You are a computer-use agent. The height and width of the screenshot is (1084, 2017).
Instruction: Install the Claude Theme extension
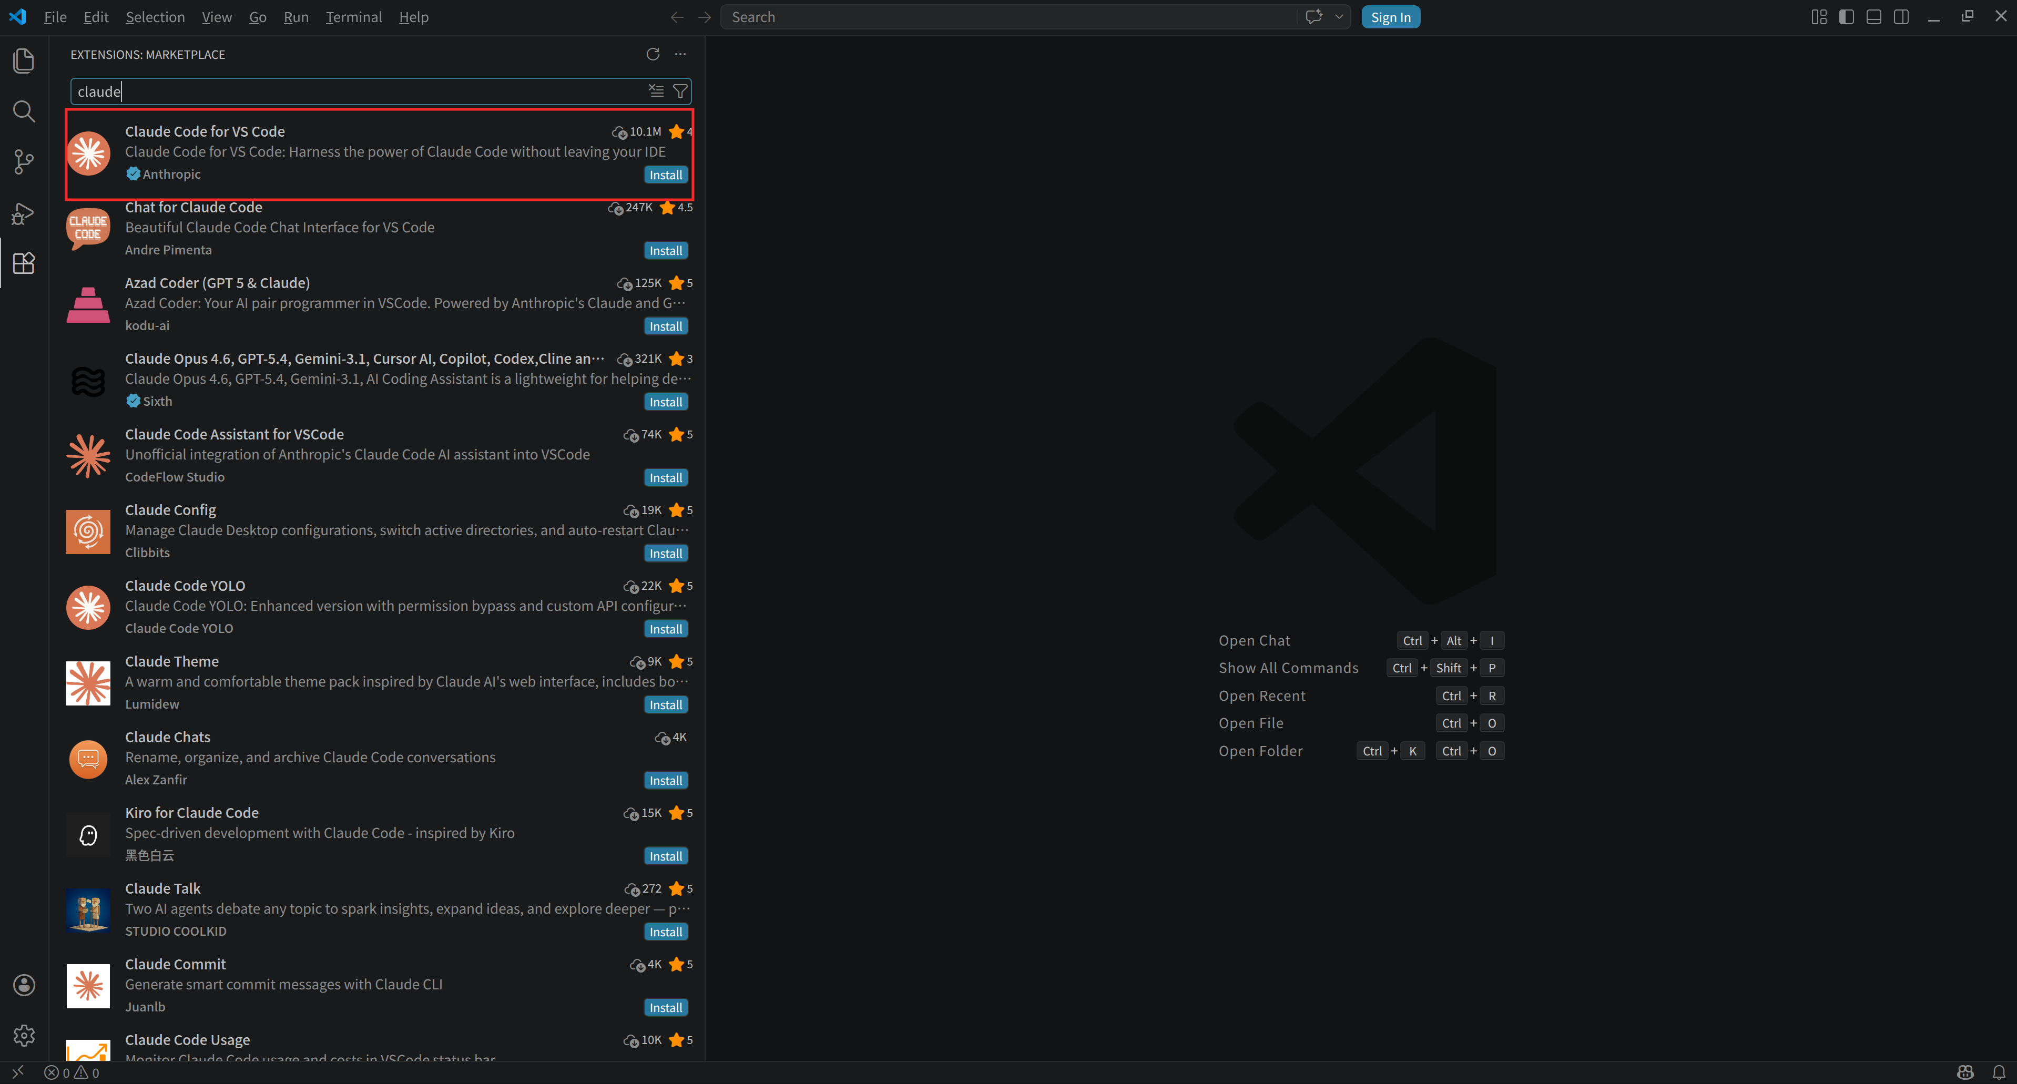click(666, 705)
